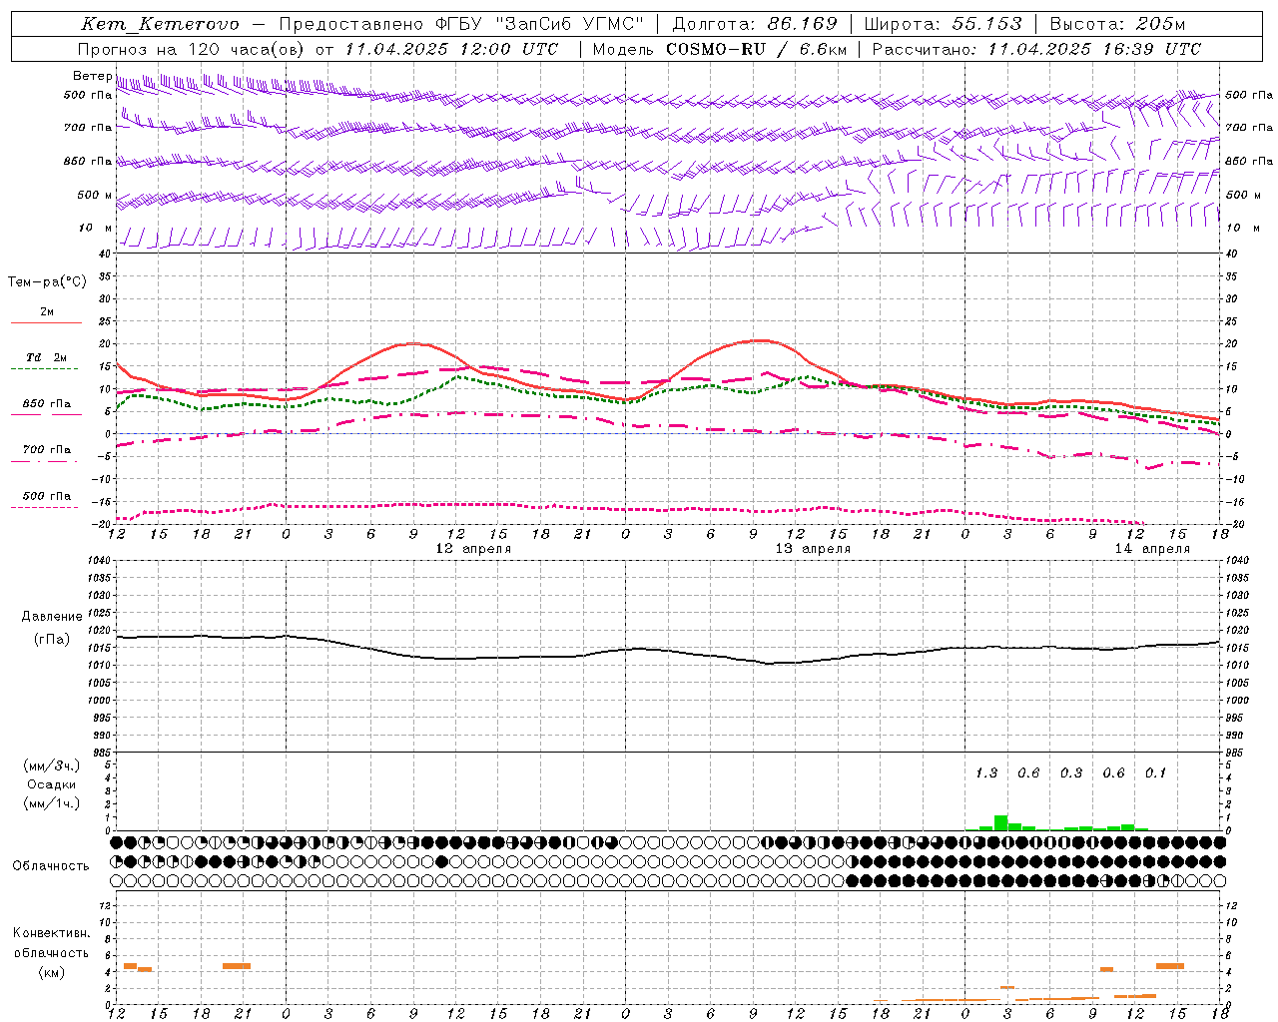The height and width of the screenshot is (1022, 1278).
Task: Click the orange convective bar near 21h on 11 April
Action: [x=237, y=965]
